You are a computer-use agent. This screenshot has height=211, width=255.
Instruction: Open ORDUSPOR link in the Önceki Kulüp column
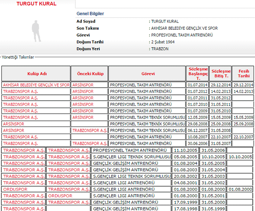pos(60,195)
